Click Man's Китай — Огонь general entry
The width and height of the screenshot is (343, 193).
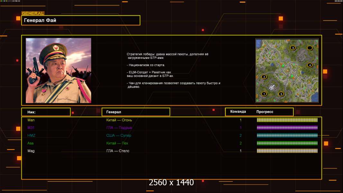(119, 120)
